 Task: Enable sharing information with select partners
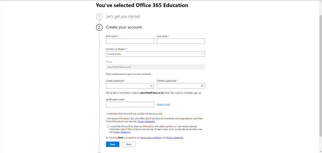click(108, 126)
